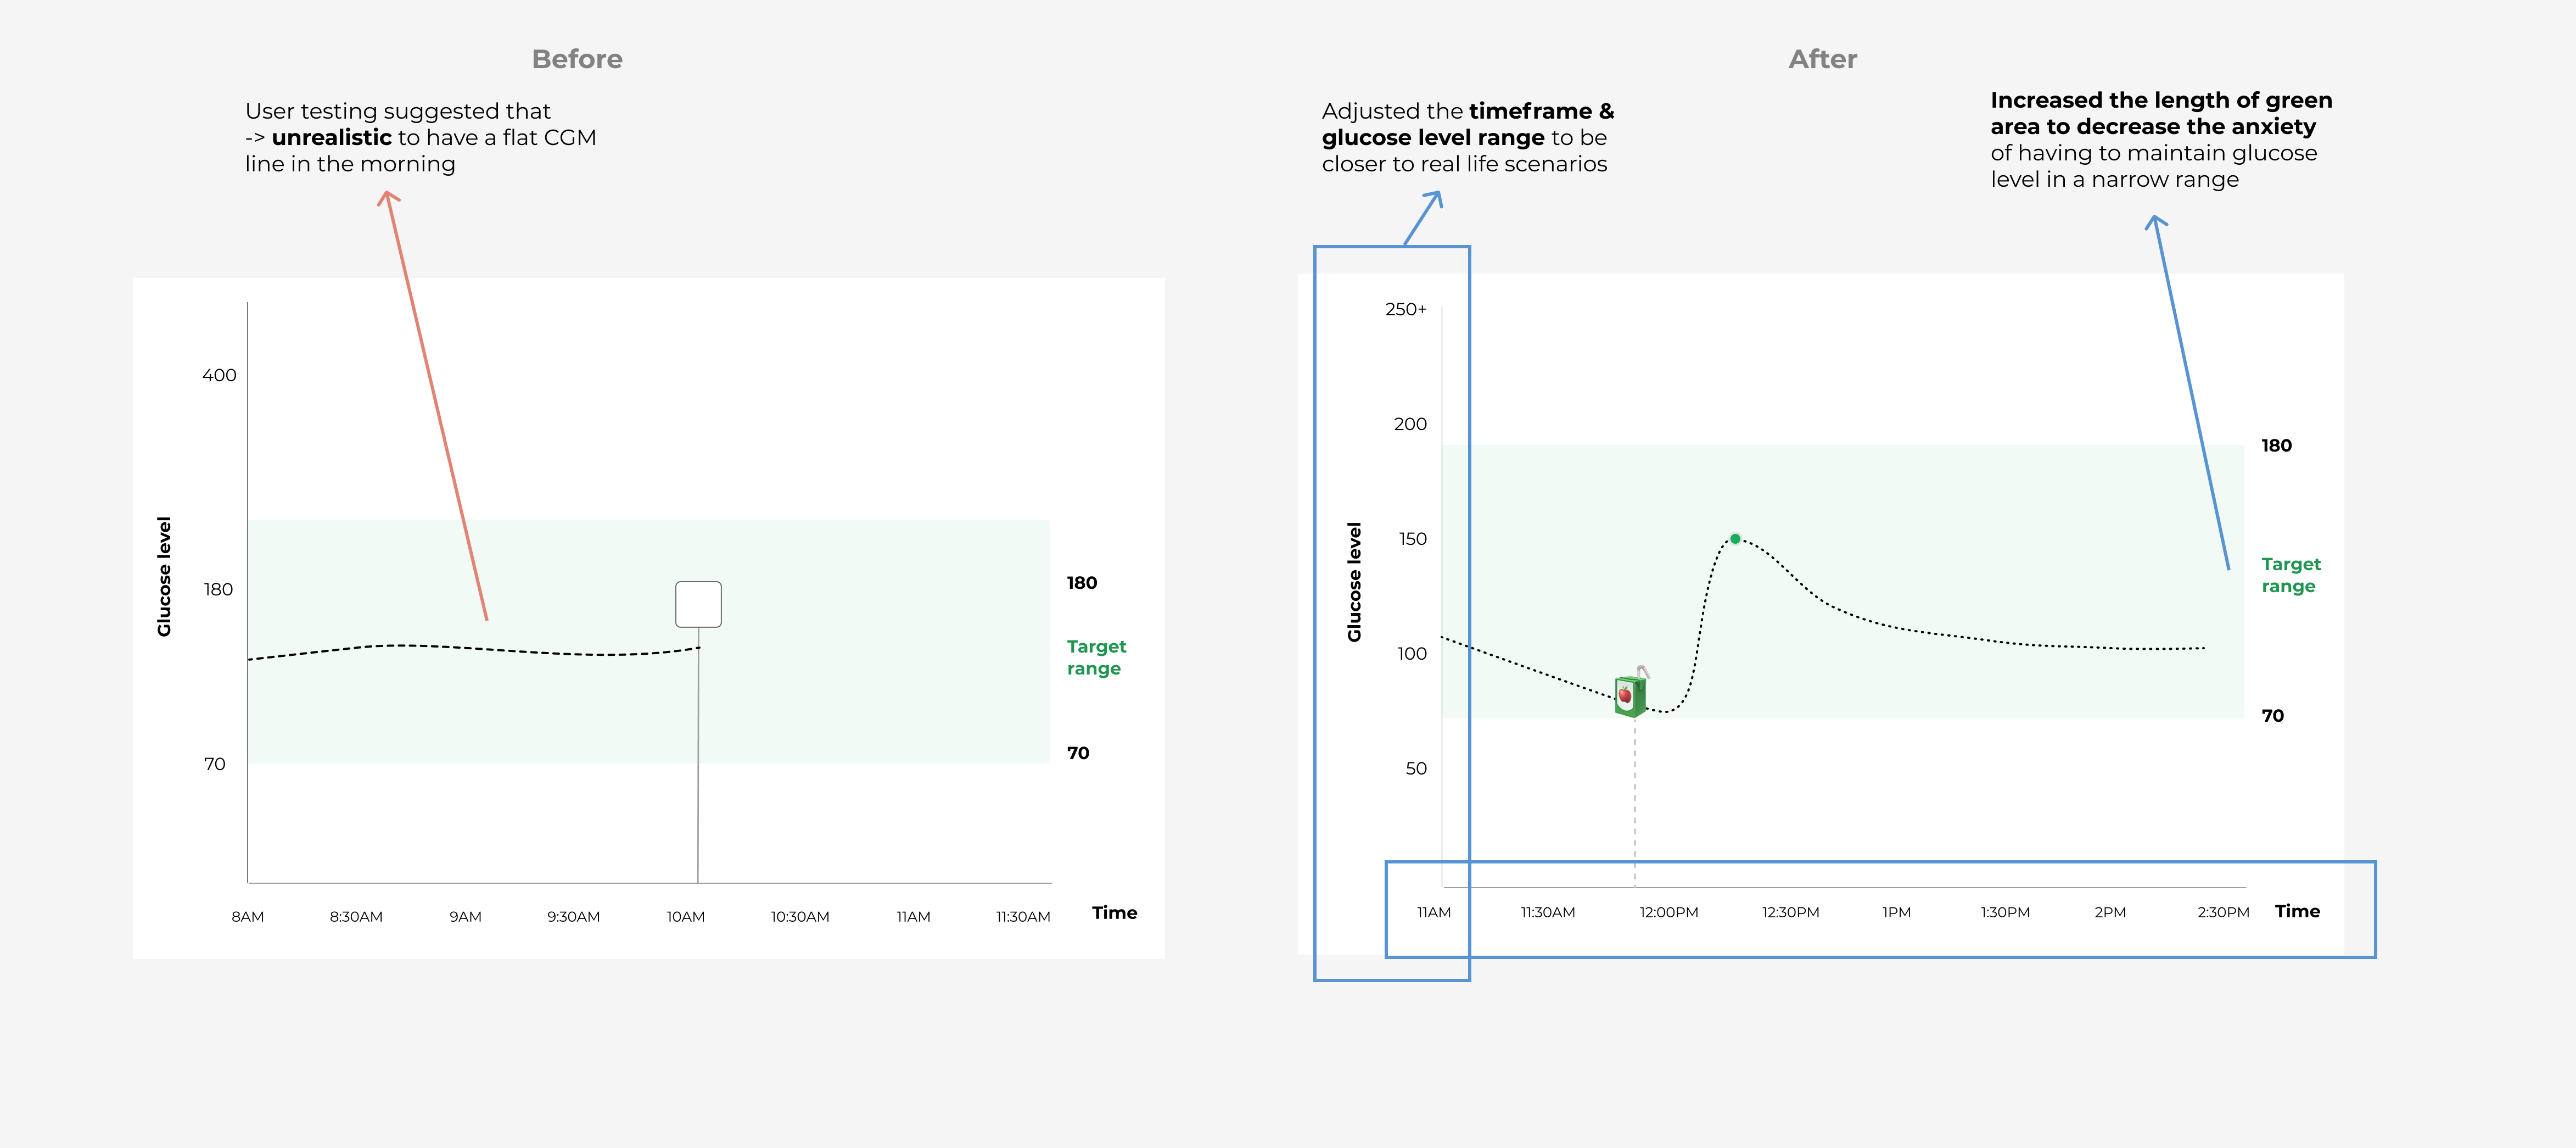Click the 11AM label on the Before chart
This screenshot has height=1148, width=2576.
(x=913, y=917)
